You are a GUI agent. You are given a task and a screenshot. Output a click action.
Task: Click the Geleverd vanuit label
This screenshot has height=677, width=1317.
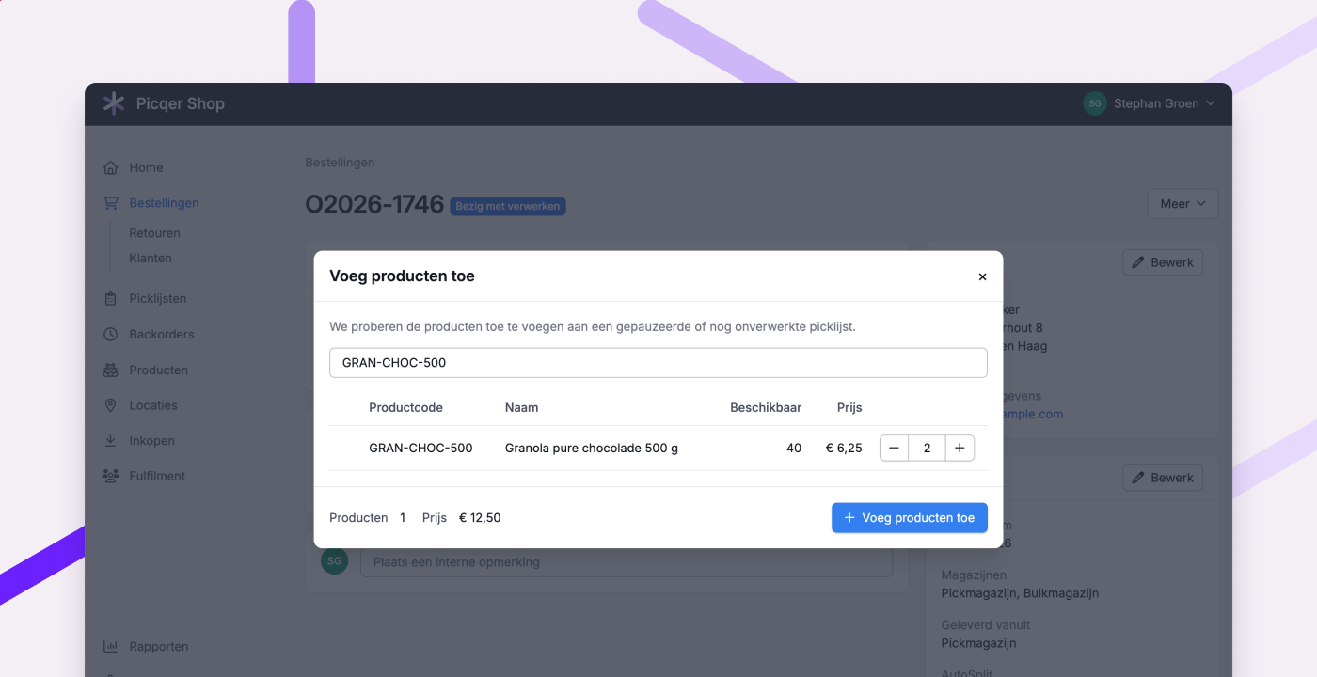pos(986,624)
